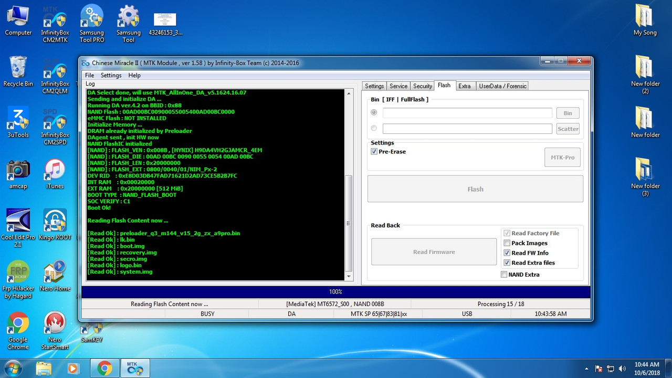Open the File menu
Screen dimensions: 672x378
90,75
